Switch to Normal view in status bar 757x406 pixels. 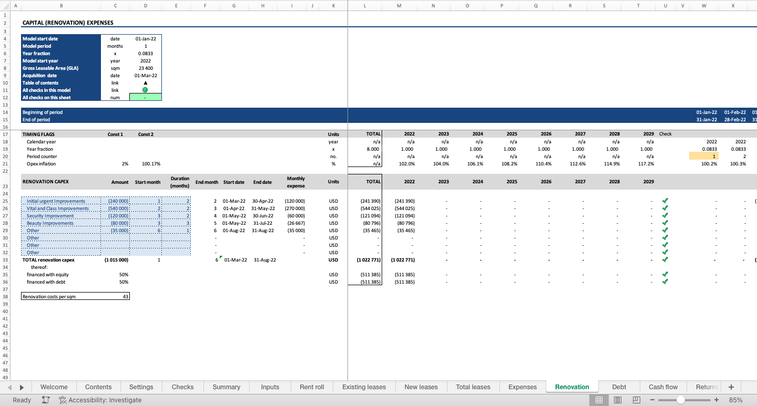click(599, 400)
